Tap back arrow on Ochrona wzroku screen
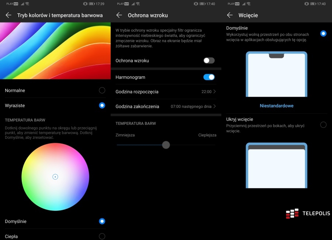332x240 pixels. (x=119, y=16)
